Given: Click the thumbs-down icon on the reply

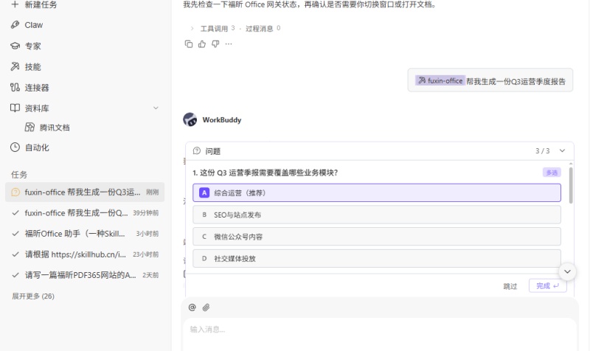Looking at the screenshot, I should pyautogui.click(x=215, y=44).
